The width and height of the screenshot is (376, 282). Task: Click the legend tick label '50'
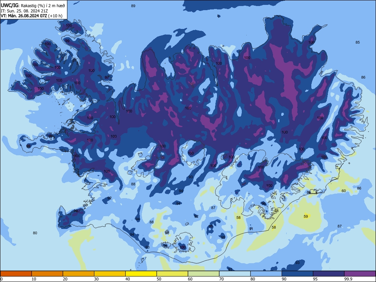[x=159, y=279]
